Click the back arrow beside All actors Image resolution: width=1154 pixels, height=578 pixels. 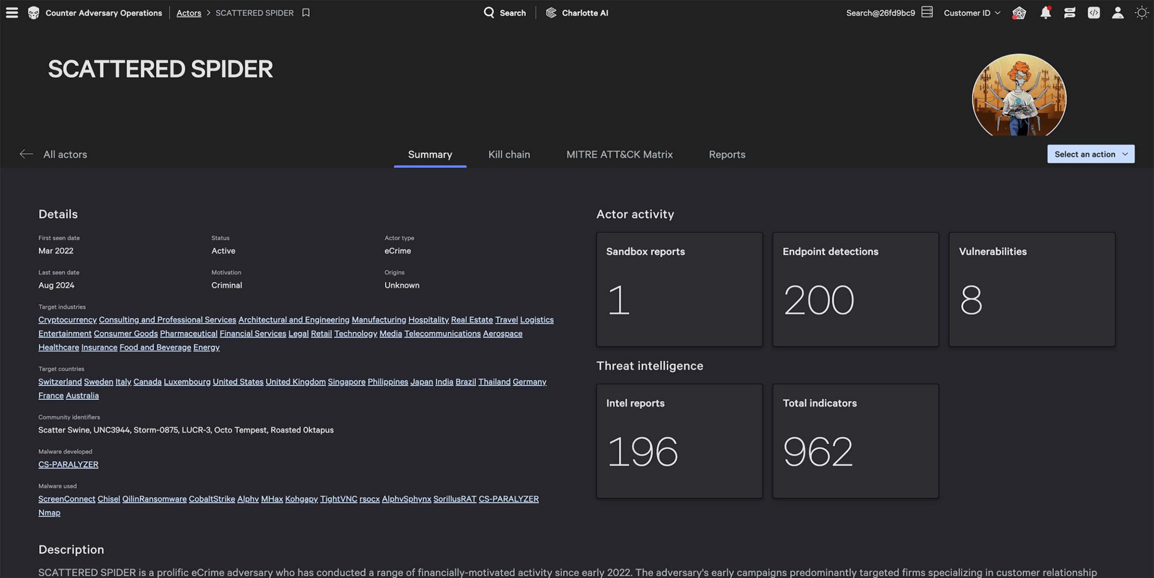[x=26, y=154]
